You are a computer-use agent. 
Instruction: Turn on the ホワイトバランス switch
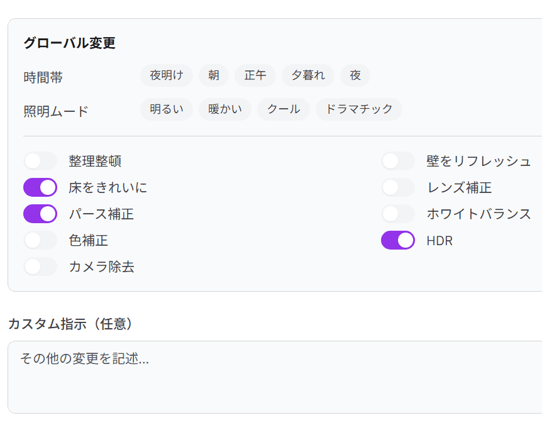(x=398, y=214)
